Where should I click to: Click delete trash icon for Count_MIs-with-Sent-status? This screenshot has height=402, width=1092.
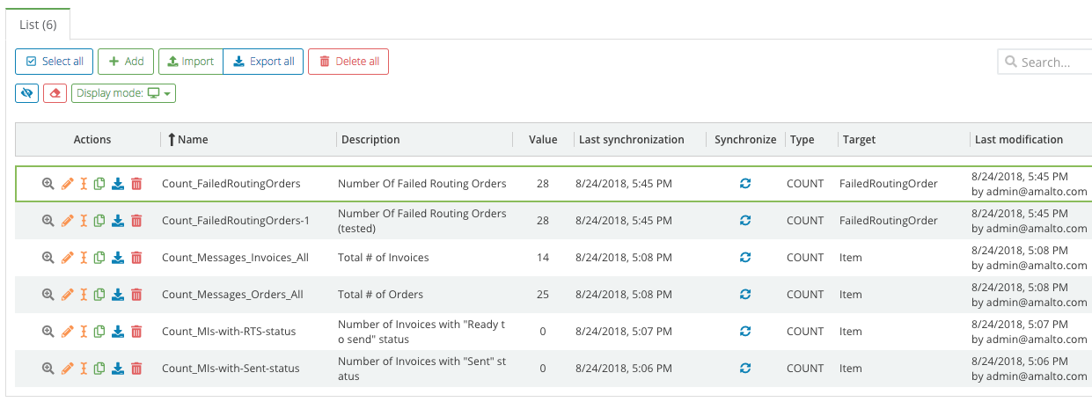[x=136, y=369]
